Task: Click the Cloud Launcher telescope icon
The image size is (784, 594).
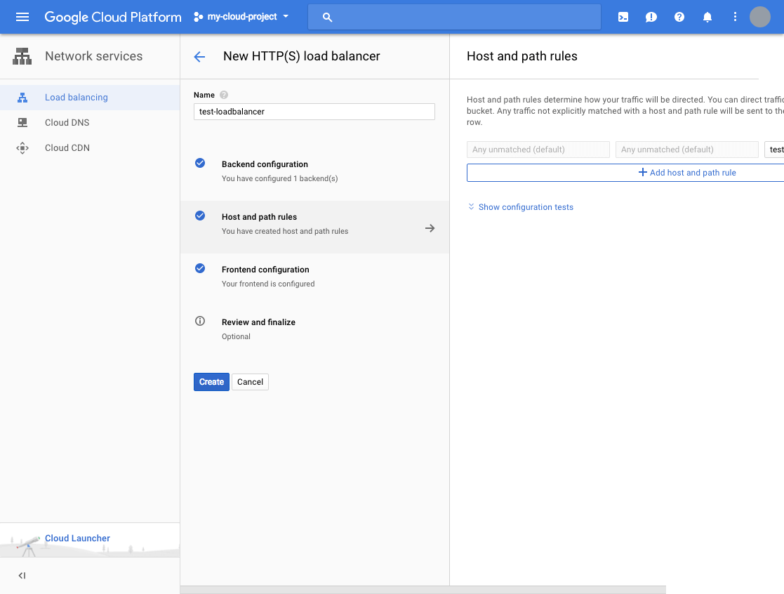Action: 29,546
